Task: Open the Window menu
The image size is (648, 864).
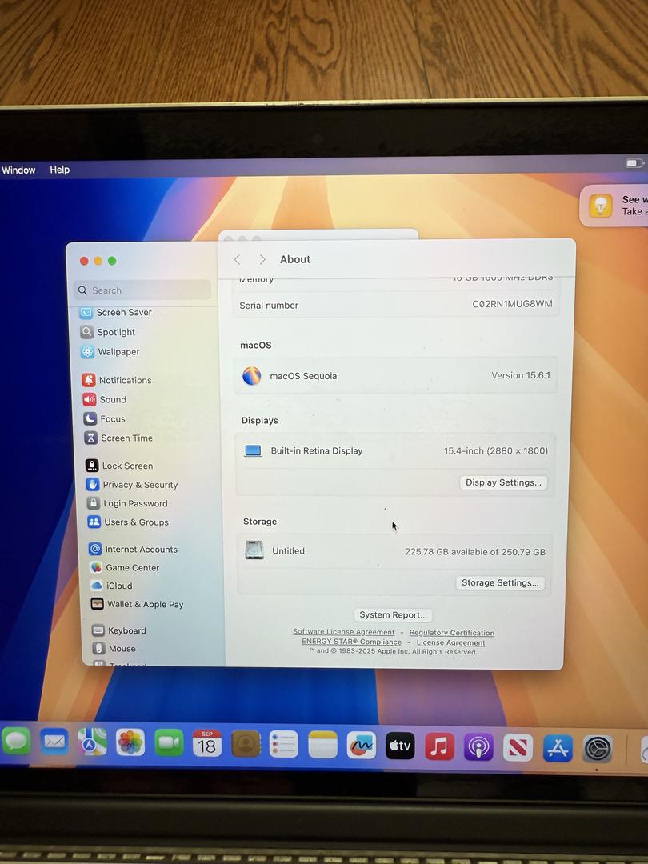Action: tap(18, 170)
